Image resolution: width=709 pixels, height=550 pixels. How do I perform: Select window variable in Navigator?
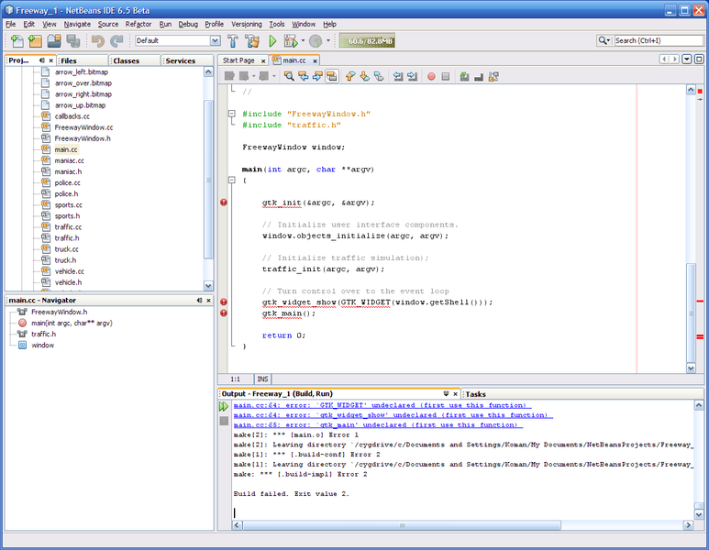[42, 345]
